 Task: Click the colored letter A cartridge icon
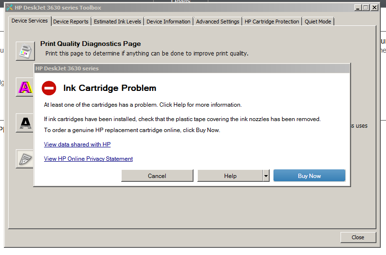point(25,87)
